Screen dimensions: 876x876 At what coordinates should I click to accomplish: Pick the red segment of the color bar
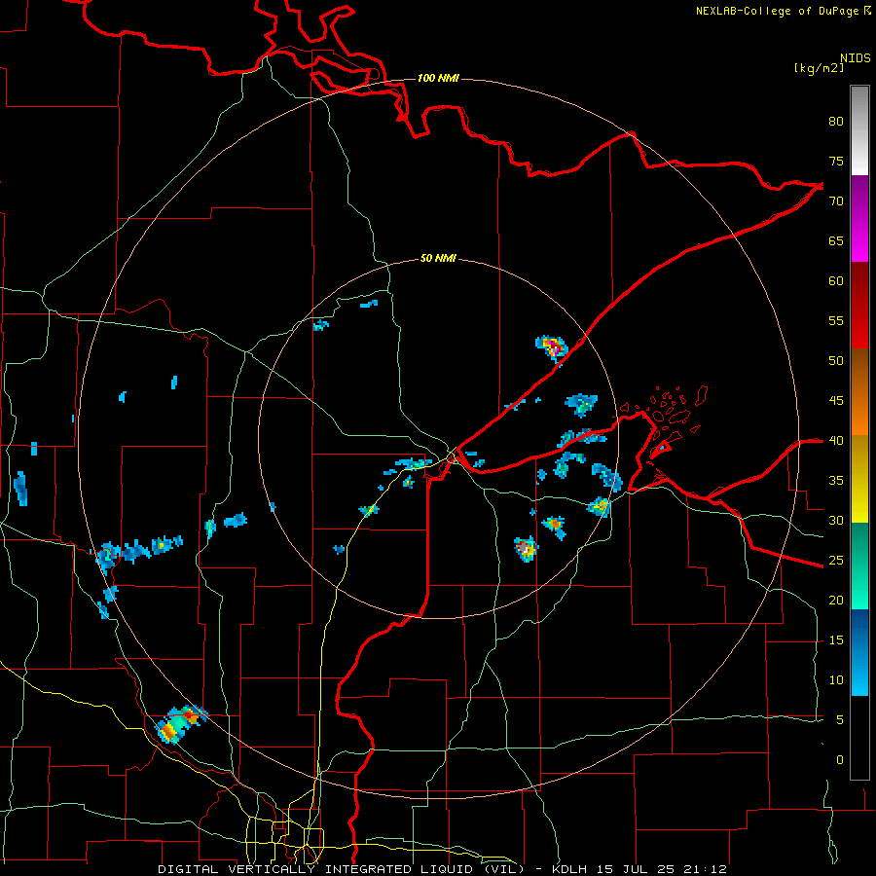point(859,305)
